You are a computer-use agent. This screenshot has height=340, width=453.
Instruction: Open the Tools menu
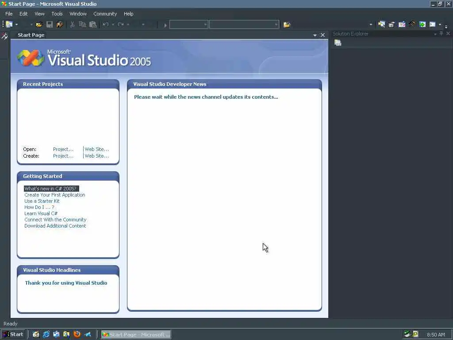point(57,14)
